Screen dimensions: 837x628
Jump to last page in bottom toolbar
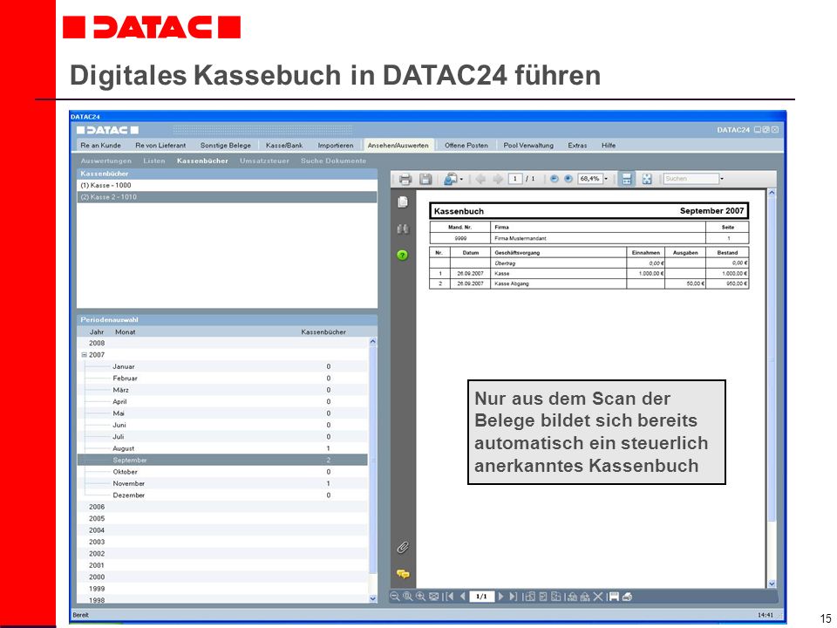(513, 597)
